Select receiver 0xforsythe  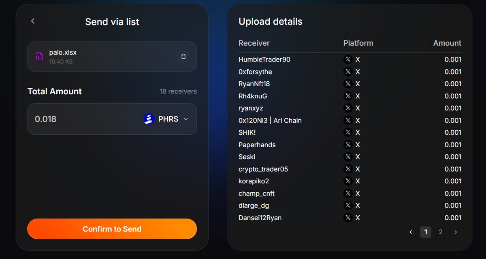click(255, 72)
